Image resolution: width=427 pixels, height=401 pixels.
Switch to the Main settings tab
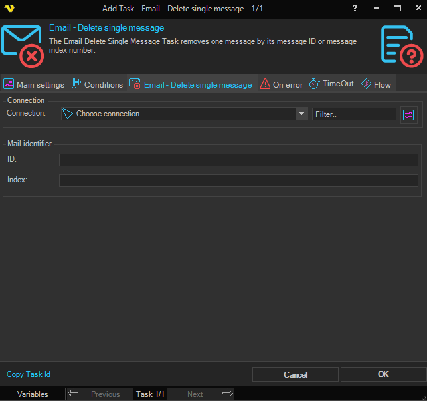(34, 84)
